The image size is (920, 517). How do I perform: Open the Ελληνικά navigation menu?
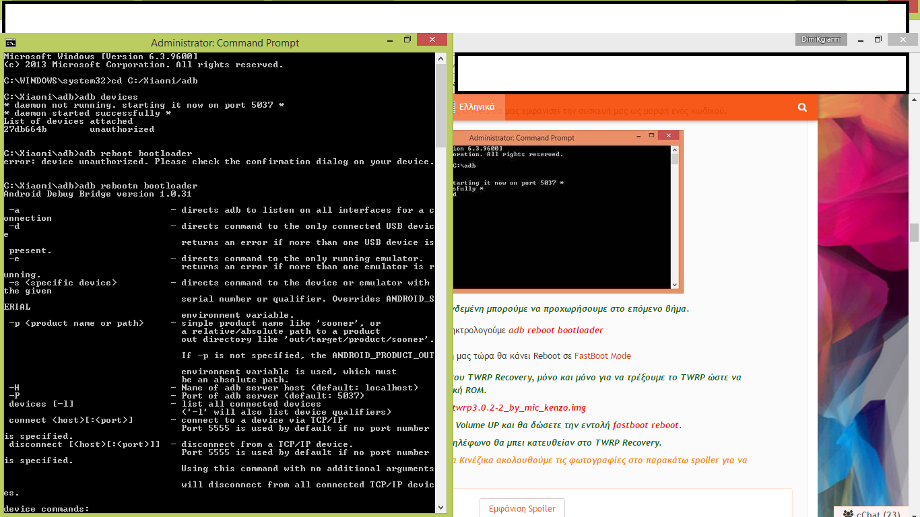pyautogui.click(x=475, y=107)
